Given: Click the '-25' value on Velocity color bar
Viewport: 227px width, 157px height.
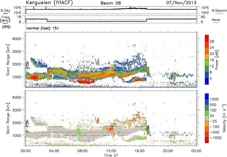Looking at the screenshot, I should [x=213, y=121].
